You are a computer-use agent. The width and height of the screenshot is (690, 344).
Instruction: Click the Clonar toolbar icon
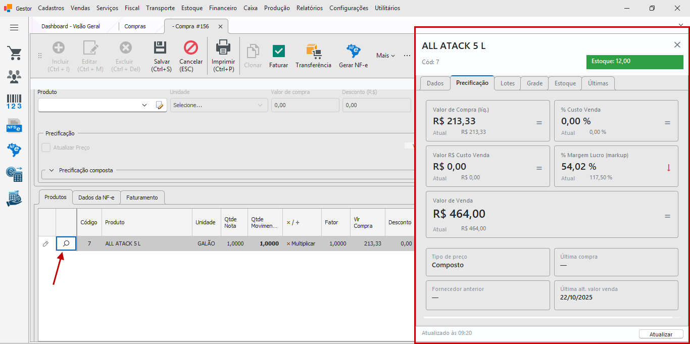(253, 51)
